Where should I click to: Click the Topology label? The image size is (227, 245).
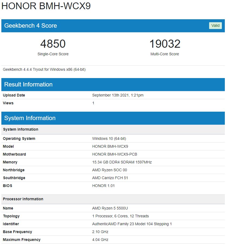11,216
